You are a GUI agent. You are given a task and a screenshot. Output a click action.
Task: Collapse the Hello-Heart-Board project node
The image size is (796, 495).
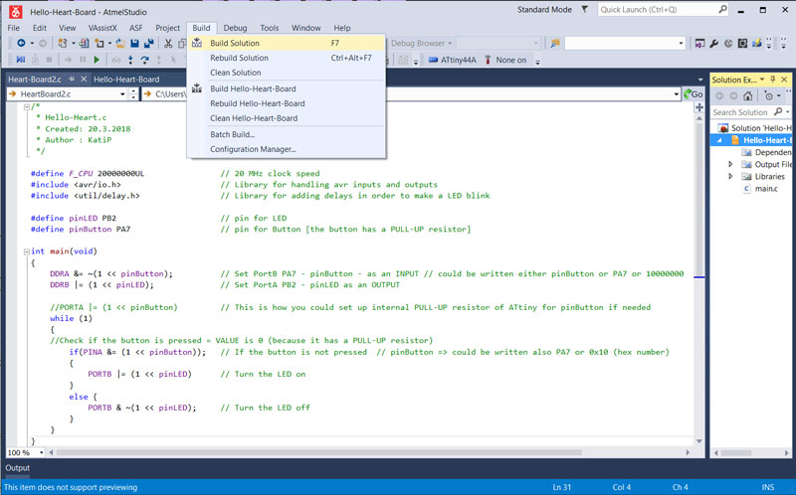coord(719,140)
